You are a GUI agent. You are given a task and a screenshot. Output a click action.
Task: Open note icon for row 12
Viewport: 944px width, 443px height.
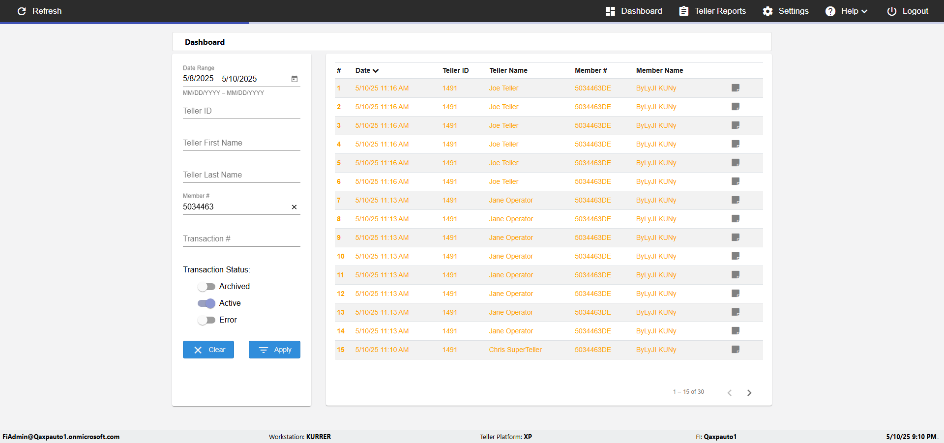736,294
